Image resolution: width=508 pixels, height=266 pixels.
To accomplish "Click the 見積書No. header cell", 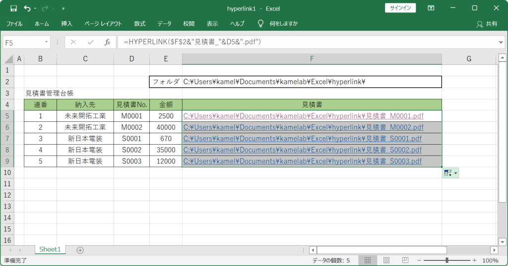I will tap(131, 105).
